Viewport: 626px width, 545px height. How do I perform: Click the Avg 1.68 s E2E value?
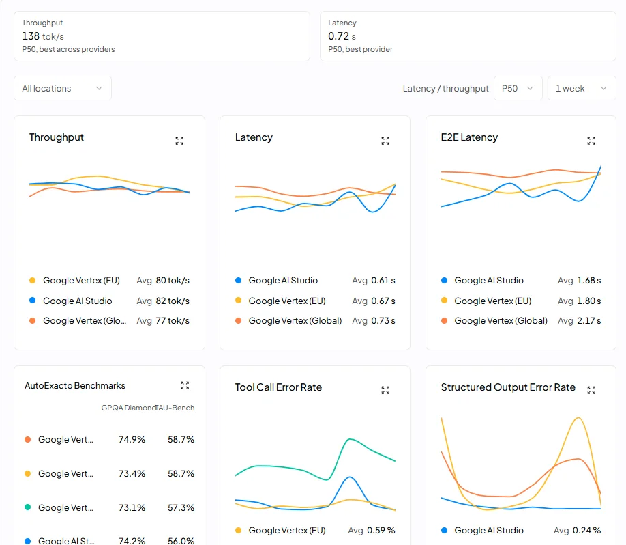tap(580, 280)
